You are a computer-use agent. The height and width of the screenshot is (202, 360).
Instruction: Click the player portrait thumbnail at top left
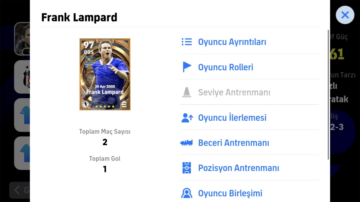coord(22,39)
